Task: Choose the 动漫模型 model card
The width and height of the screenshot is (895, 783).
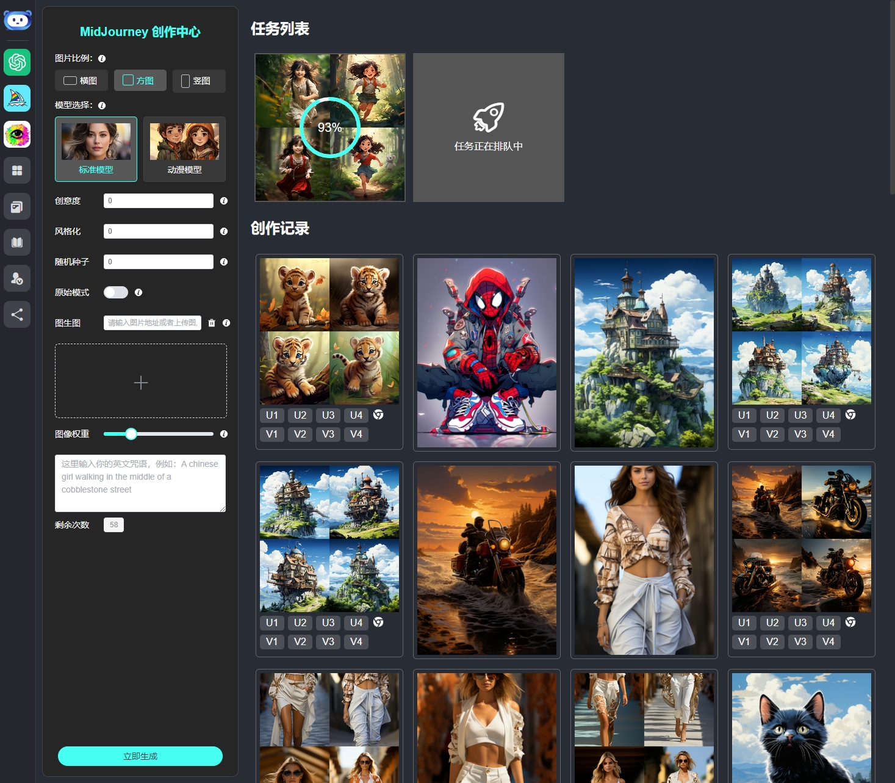Action: [184, 149]
